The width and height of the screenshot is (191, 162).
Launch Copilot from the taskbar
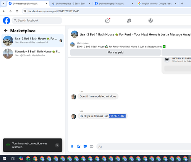(x=21, y=159)
